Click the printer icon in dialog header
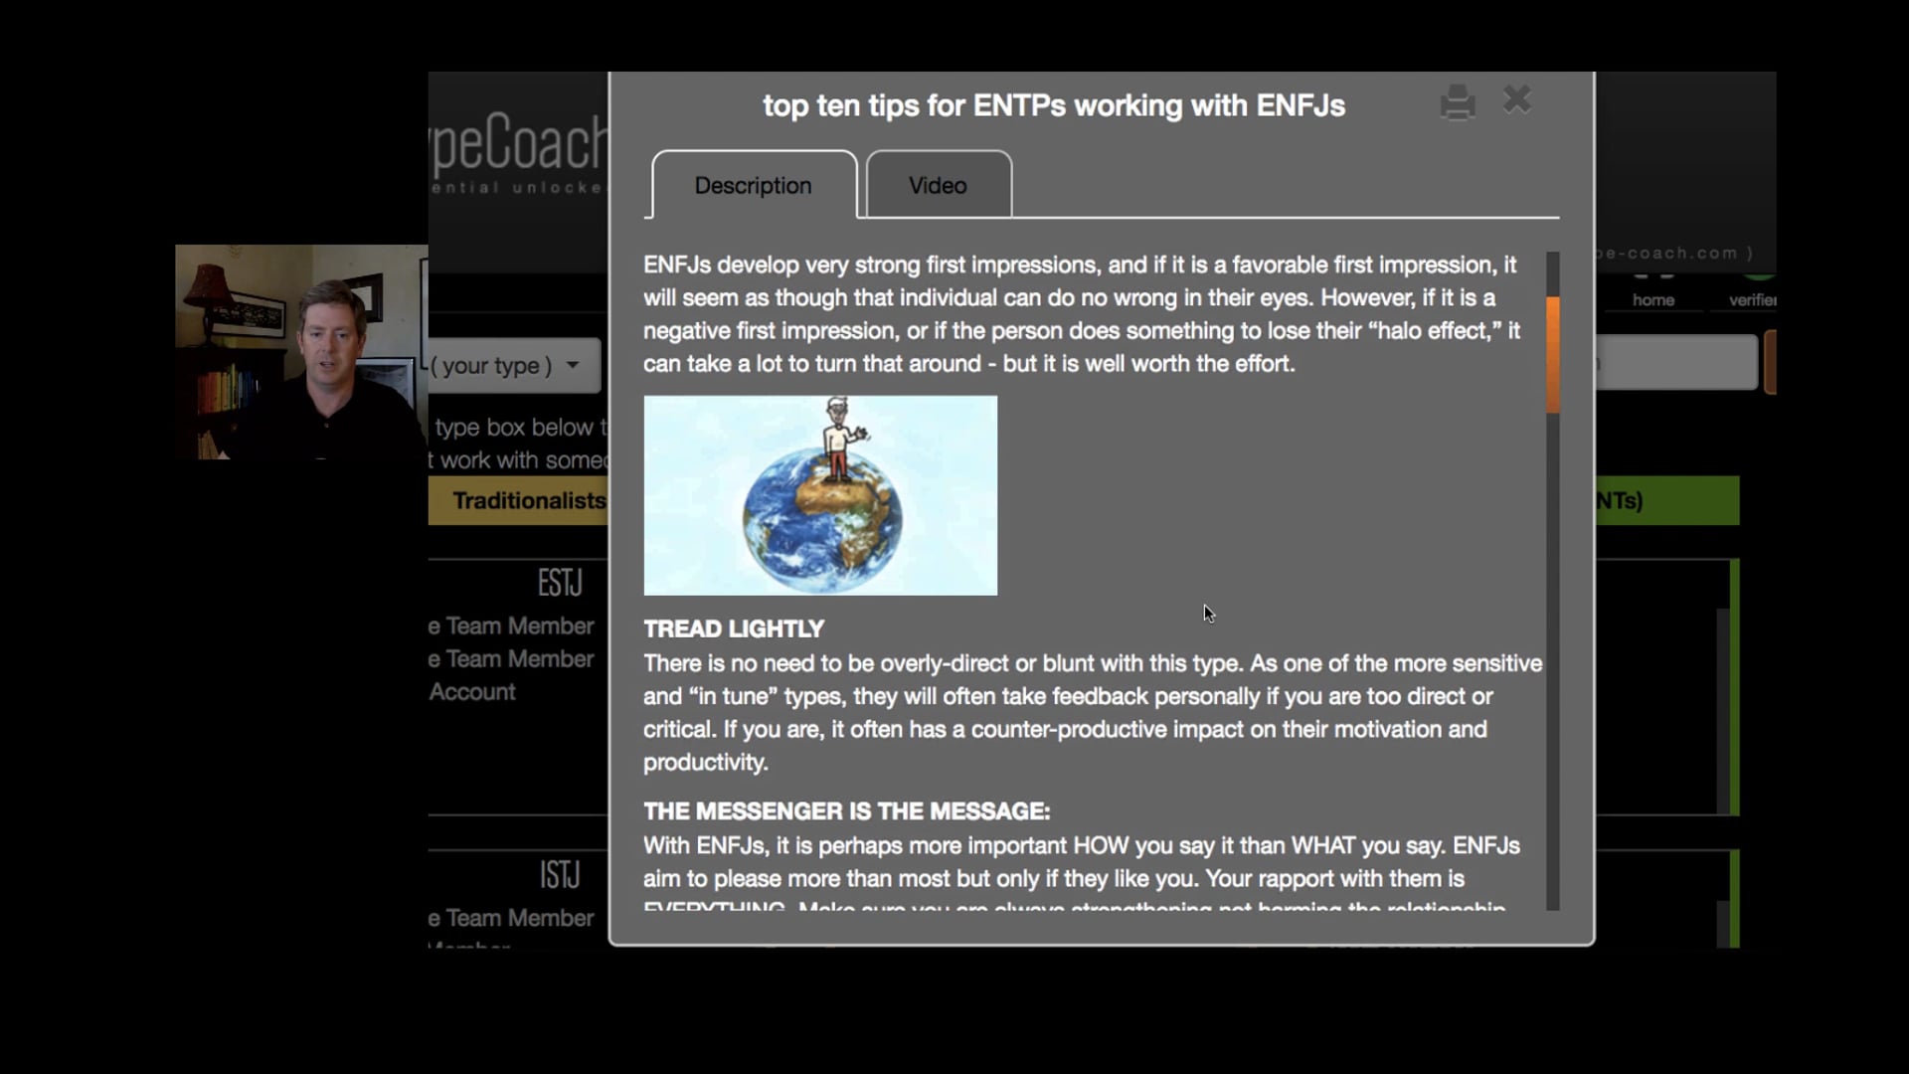 click(1458, 102)
